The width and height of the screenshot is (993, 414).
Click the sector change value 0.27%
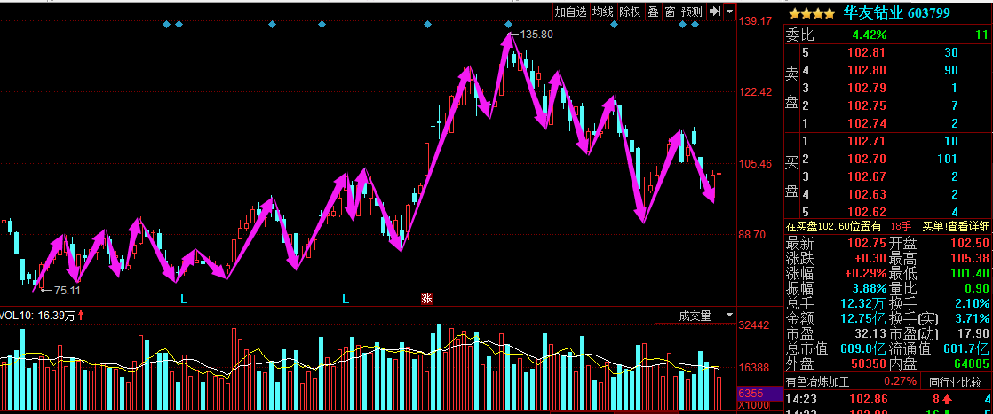(900, 381)
